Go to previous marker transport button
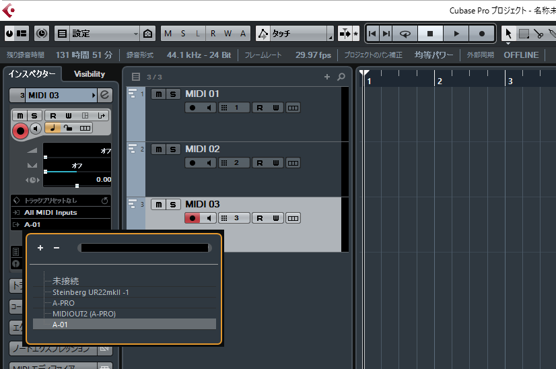Screen dimensions: 556x369 click(372, 34)
